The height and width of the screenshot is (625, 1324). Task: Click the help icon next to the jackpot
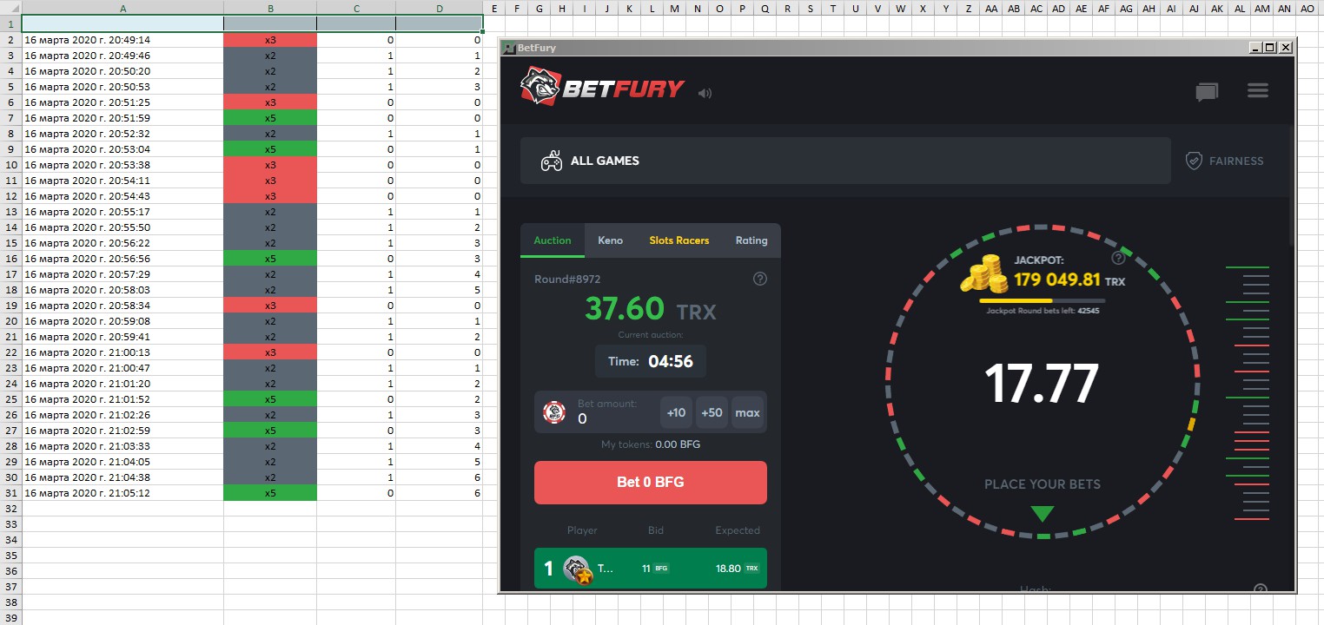pyautogui.click(x=1118, y=258)
